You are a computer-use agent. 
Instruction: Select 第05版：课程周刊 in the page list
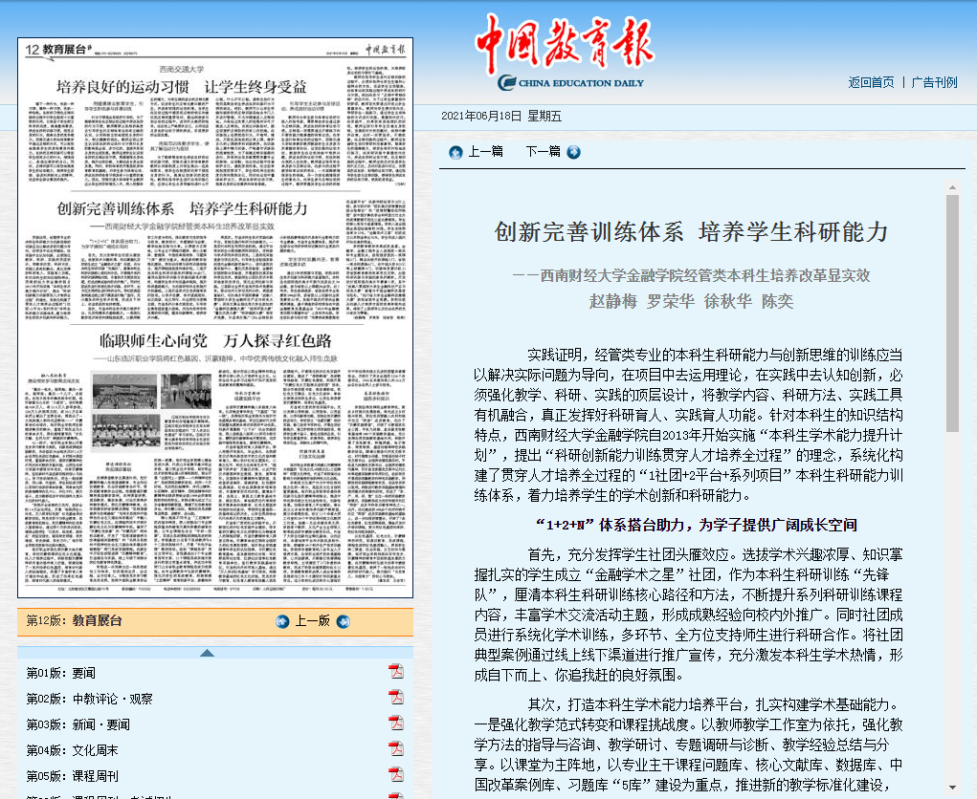[73, 776]
